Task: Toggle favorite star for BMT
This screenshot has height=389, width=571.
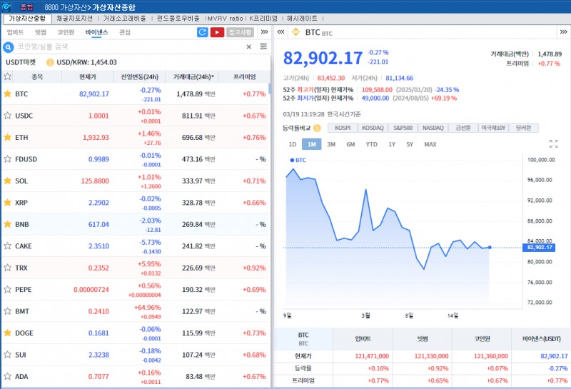Action: click(x=7, y=311)
